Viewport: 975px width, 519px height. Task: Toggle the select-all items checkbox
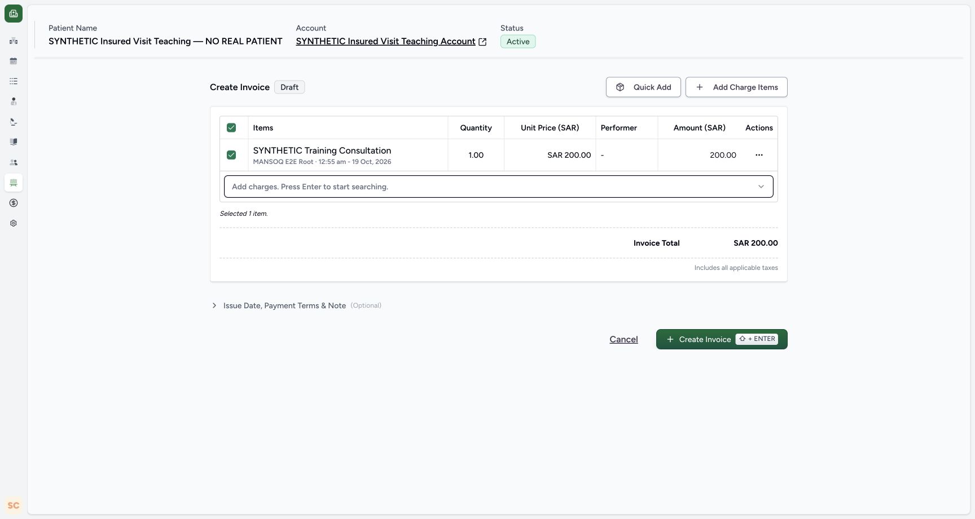[x=231, y=128]
